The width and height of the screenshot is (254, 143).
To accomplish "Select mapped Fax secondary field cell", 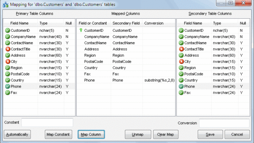I will 115,74.
